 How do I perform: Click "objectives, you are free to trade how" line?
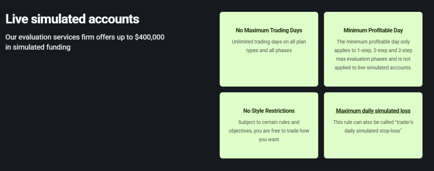(x=269, y=130)
